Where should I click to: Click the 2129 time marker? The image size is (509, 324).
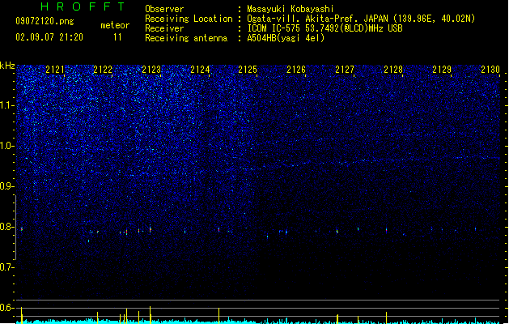coord(442,70)
